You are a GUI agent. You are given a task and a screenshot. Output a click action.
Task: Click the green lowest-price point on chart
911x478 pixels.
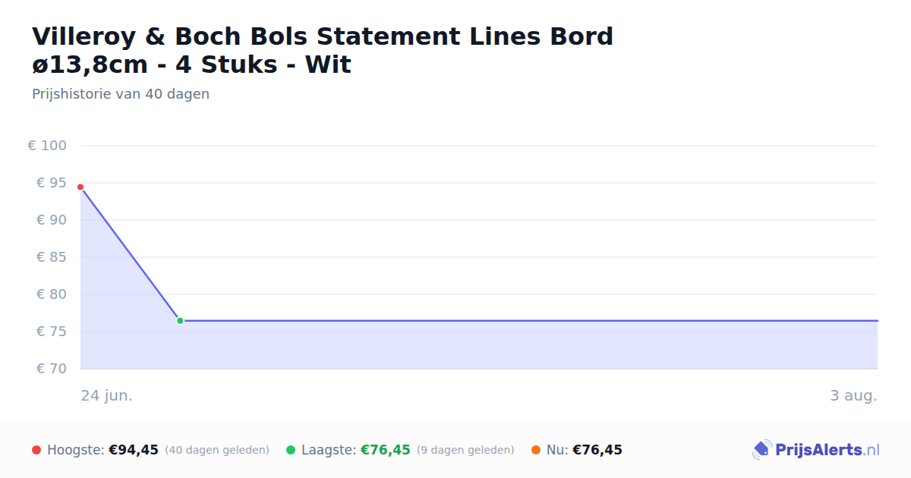[x=180, y=321]
